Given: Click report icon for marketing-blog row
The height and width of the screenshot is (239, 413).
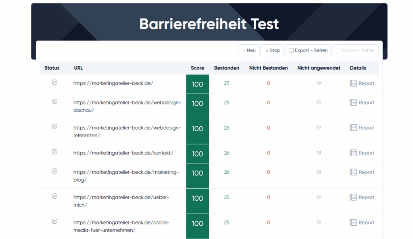Looking at the screenshot, I should [x=353, y=172].
